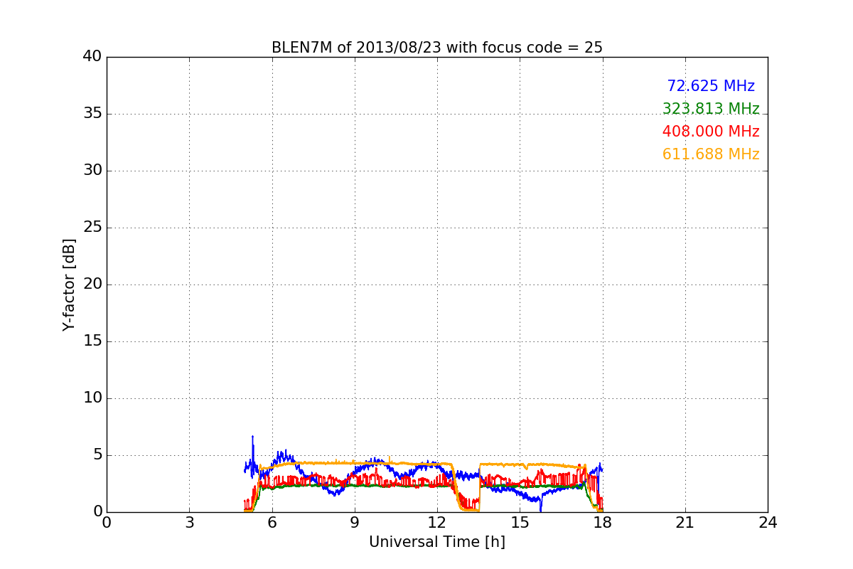The image size is (853, 569).
Task: Select the 72.625 MHz legend label
Action: (711, 86)
